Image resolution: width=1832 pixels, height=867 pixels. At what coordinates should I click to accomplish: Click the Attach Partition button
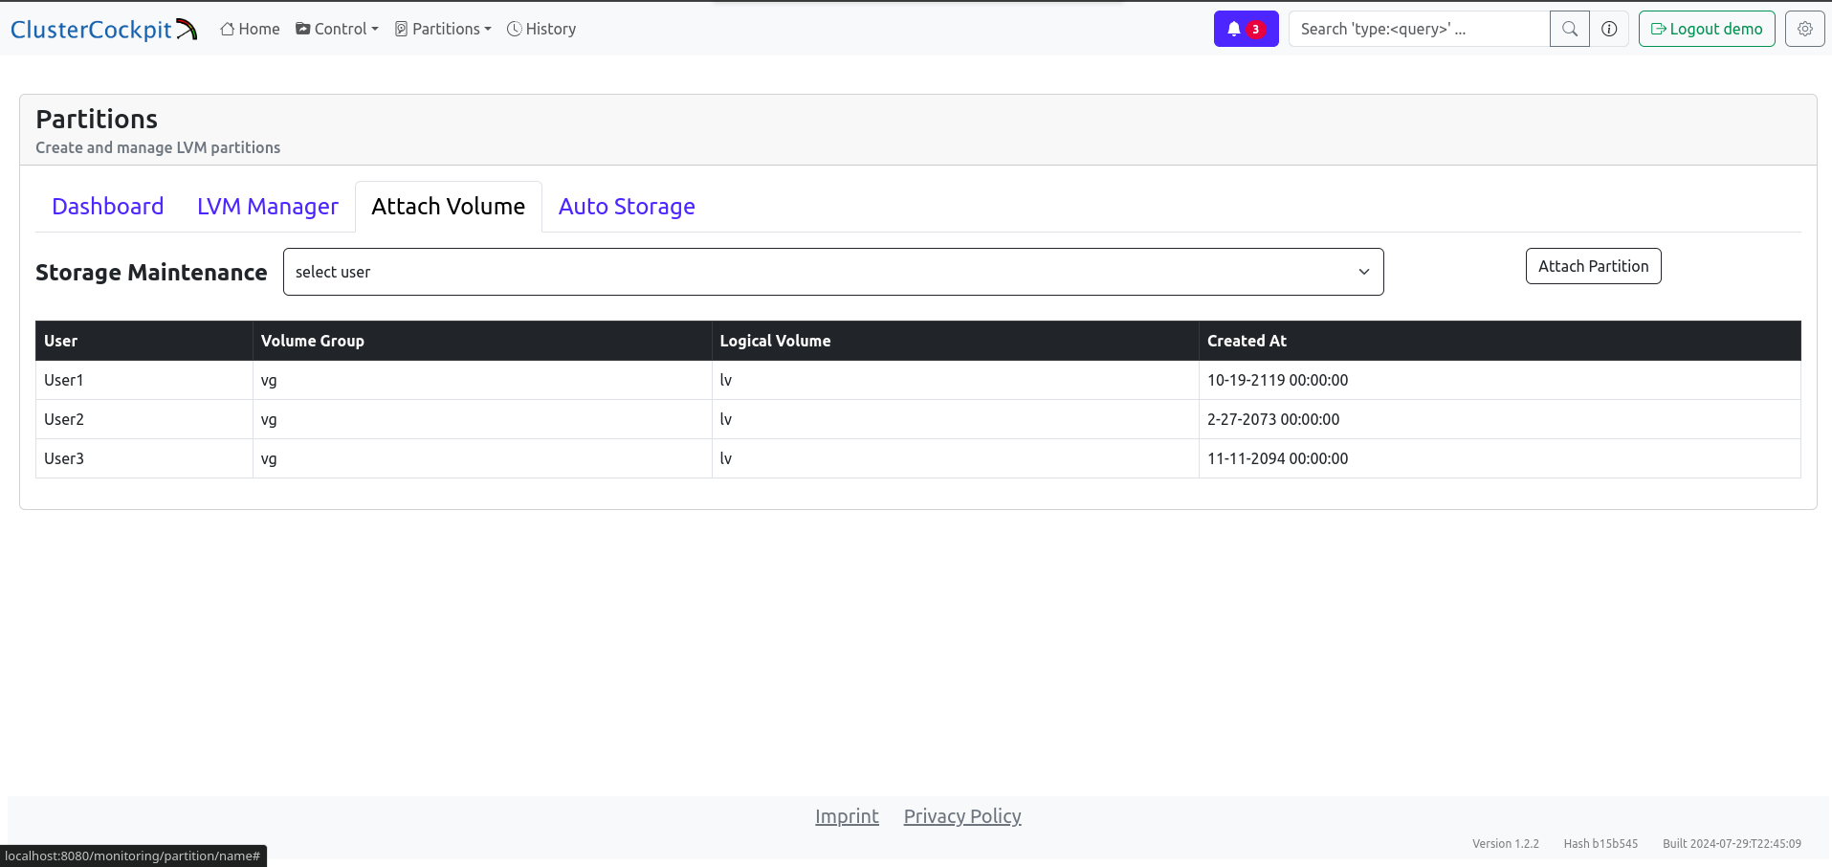pos(1593,266)
